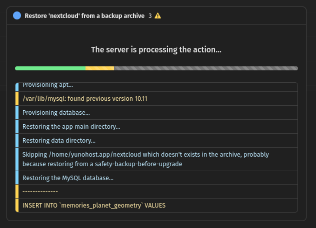
Task: Click blue marker beside 'Provisioning database...'
Action: click(17, 113)
